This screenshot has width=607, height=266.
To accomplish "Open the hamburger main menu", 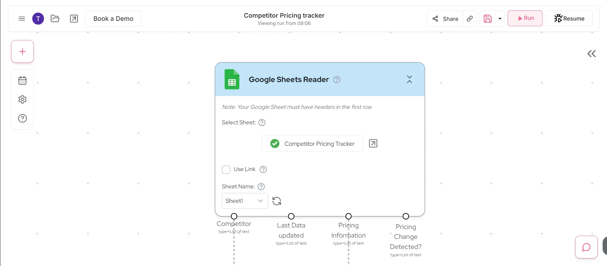I will pyautogui.click(x=22, y=19).
